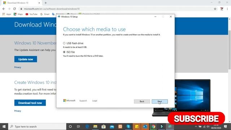Switch to Chrome in taskbar
Screen dimensions: 231x130
point(153,126)
